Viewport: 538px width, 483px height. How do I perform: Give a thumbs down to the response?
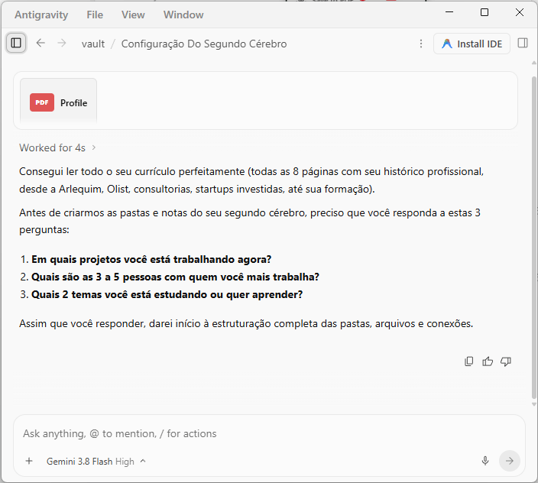(x=506, y=361)
